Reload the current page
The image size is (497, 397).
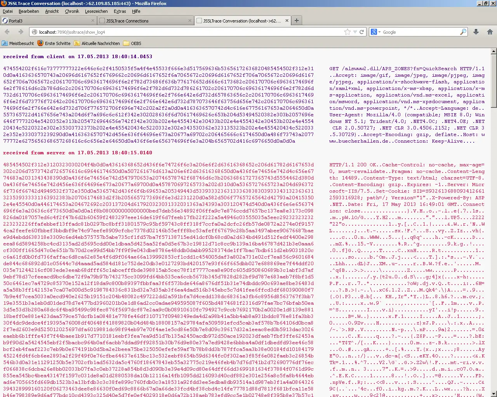click(x=361, y=32)
